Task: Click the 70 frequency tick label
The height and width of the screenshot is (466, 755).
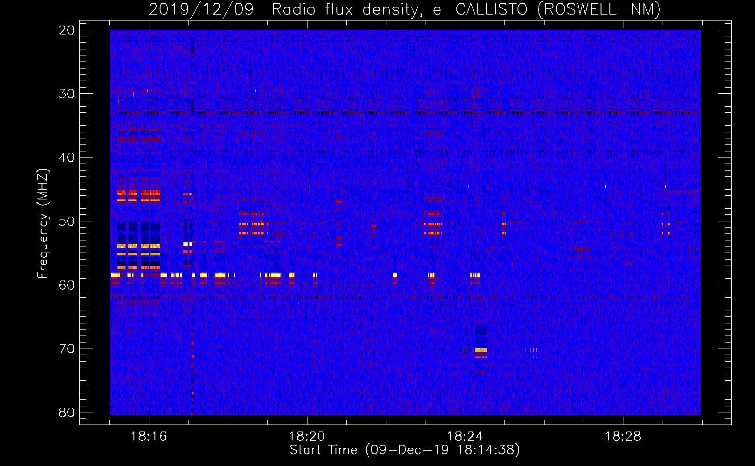Action: [x=67, y=349]
